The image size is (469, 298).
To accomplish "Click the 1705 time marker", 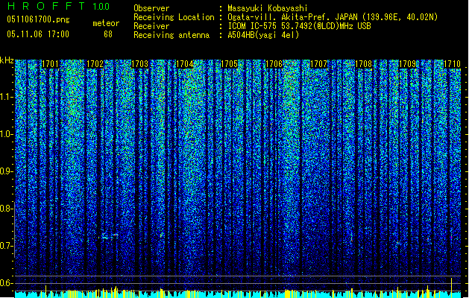I will (229, 64).
